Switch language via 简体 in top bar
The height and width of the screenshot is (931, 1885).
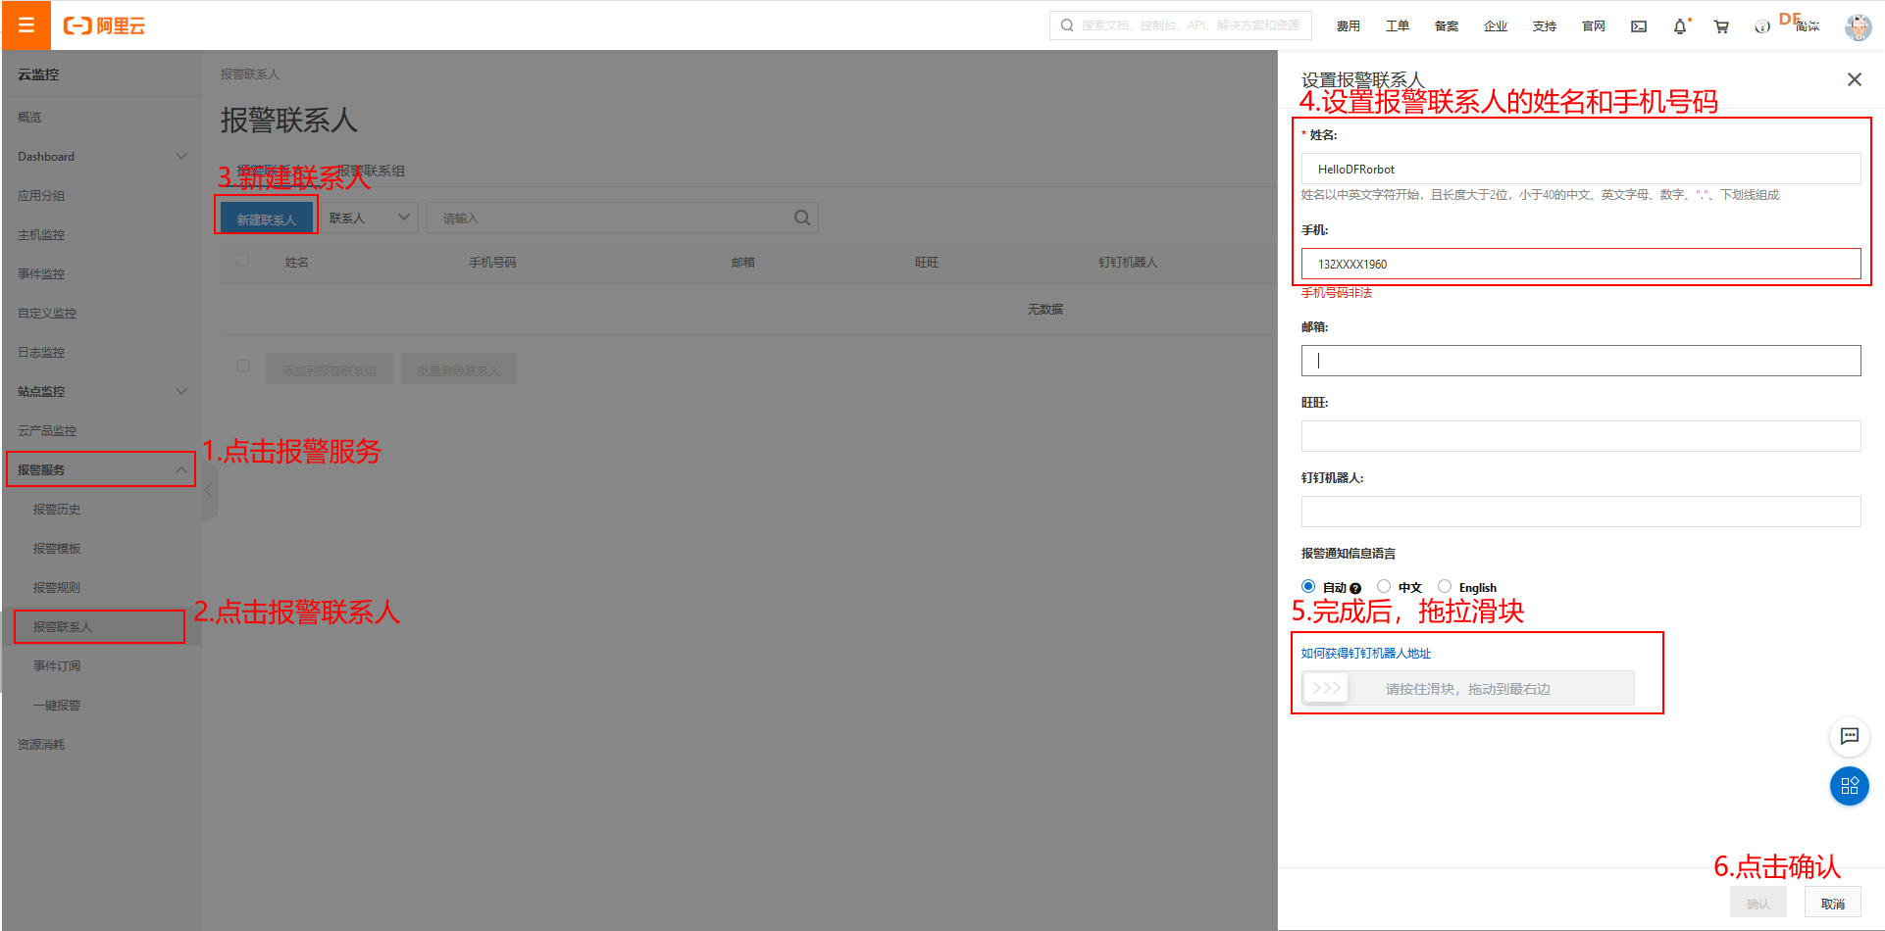[1808, 26]
